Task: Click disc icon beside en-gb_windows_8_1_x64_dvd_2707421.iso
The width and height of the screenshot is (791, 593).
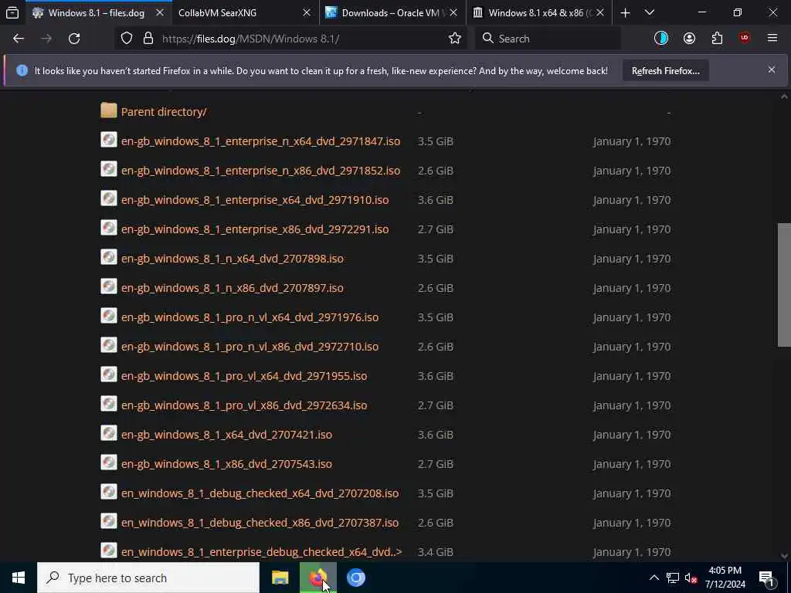Action: click(x=108, y=433)
